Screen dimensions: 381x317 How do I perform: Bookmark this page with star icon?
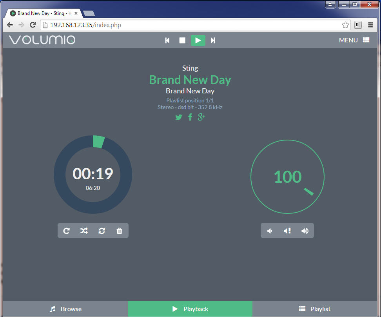click(345, 25)
